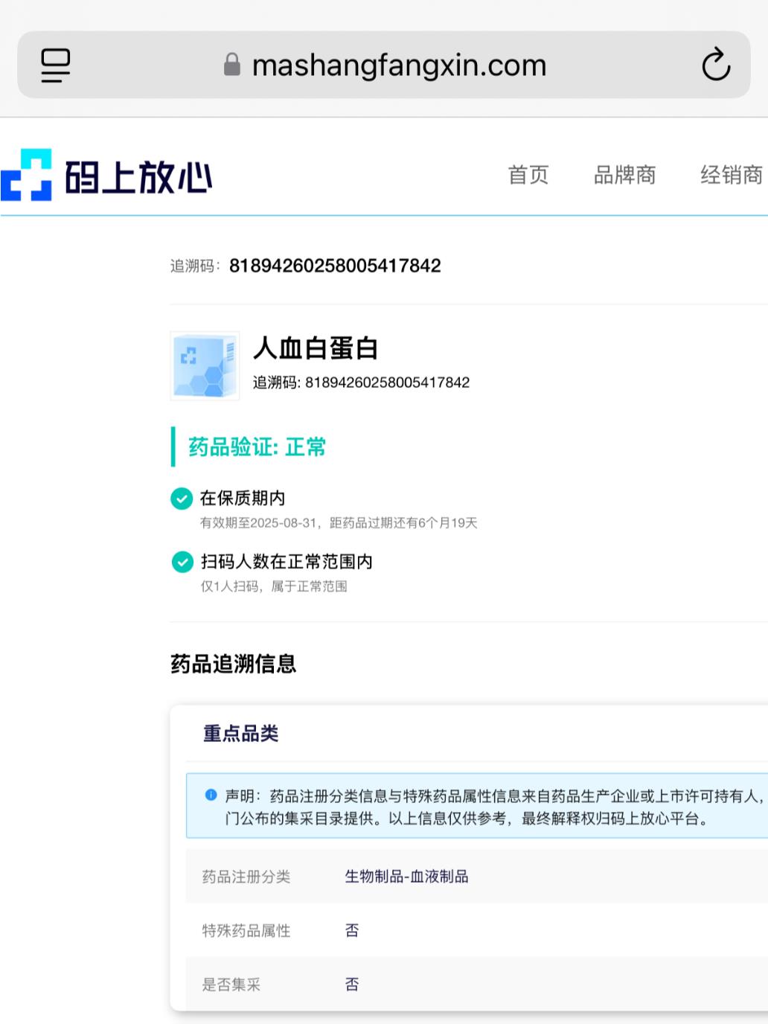Click the 码上放心 brand name text
The width and height of the screenshot is (768, 1024).
[138, 177]
